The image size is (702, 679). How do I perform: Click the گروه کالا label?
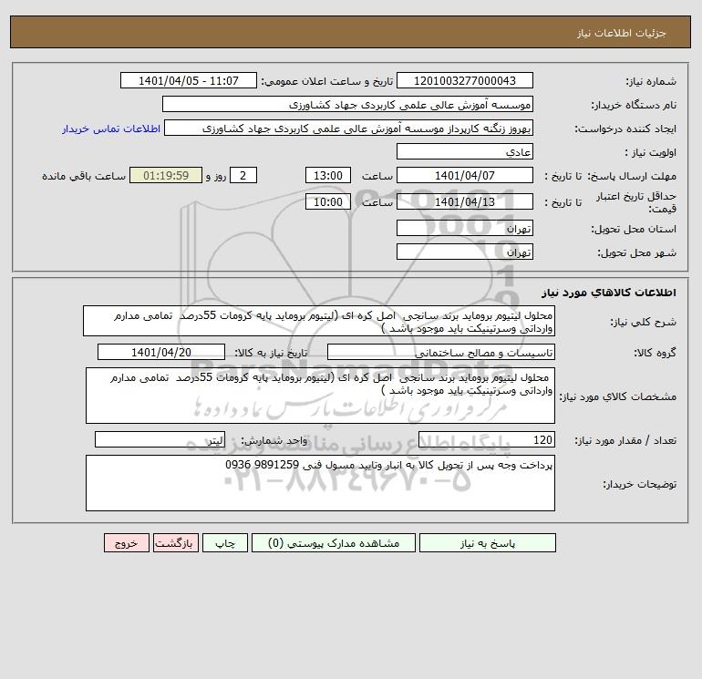655,353
